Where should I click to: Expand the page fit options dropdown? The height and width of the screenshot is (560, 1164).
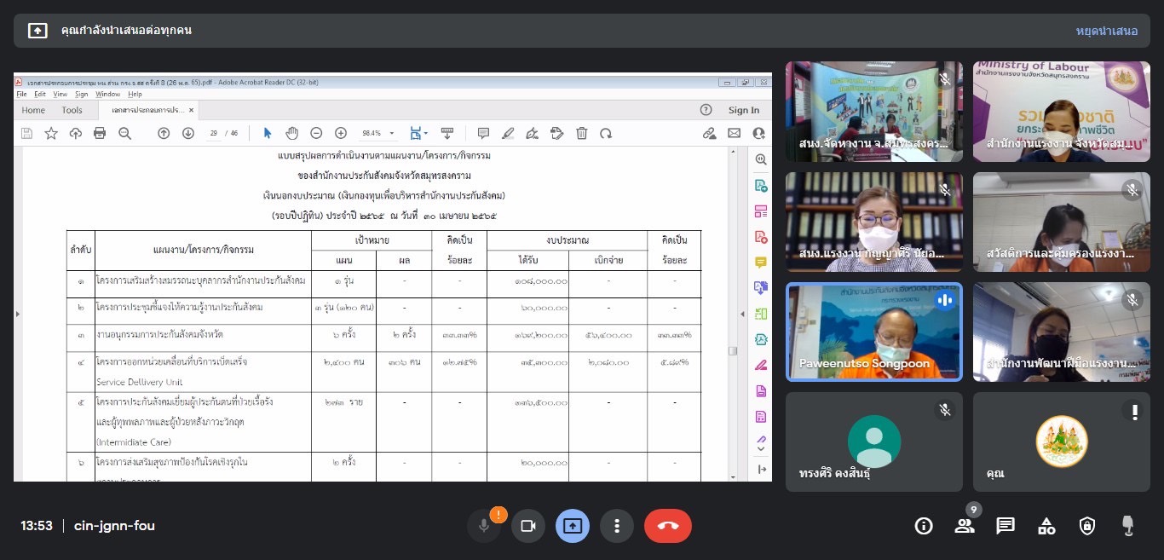point(424,133)
